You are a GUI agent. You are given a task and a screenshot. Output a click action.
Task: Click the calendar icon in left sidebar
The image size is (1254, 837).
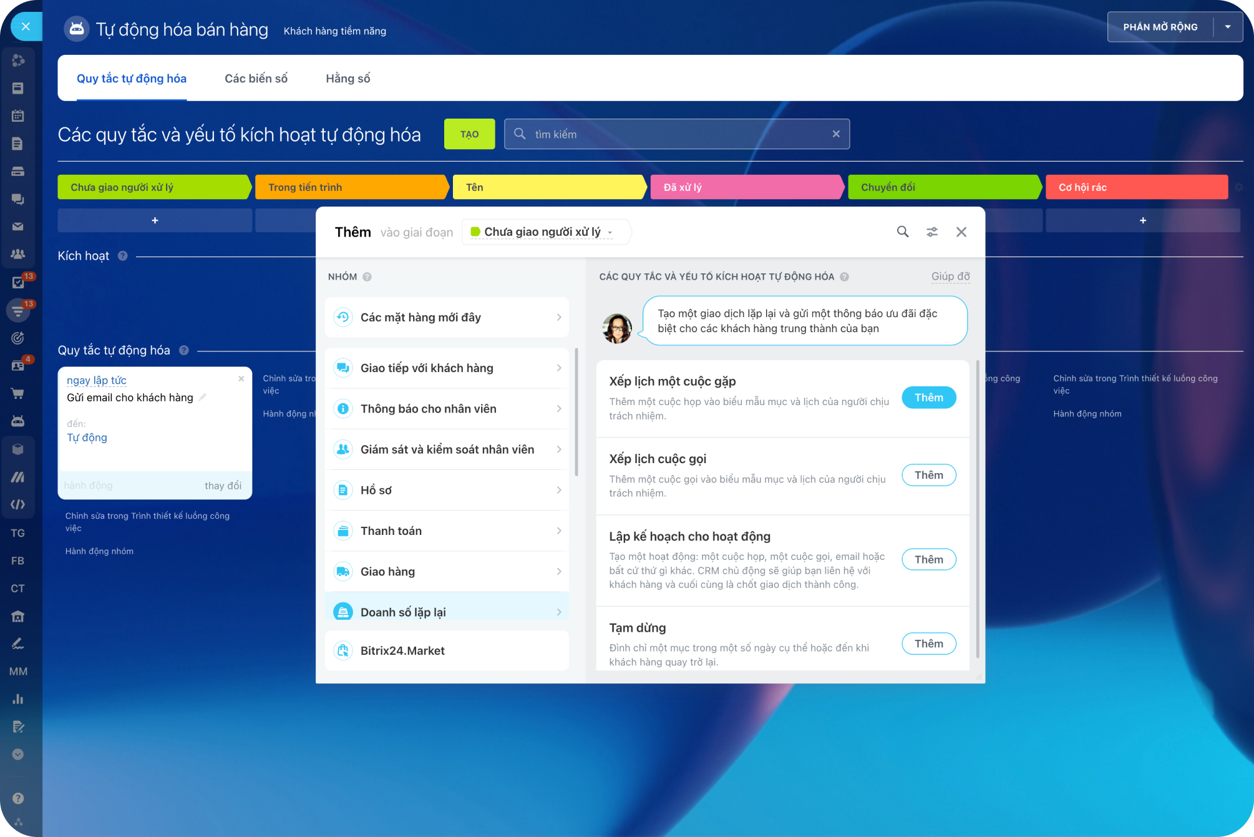tap(17, 115)
